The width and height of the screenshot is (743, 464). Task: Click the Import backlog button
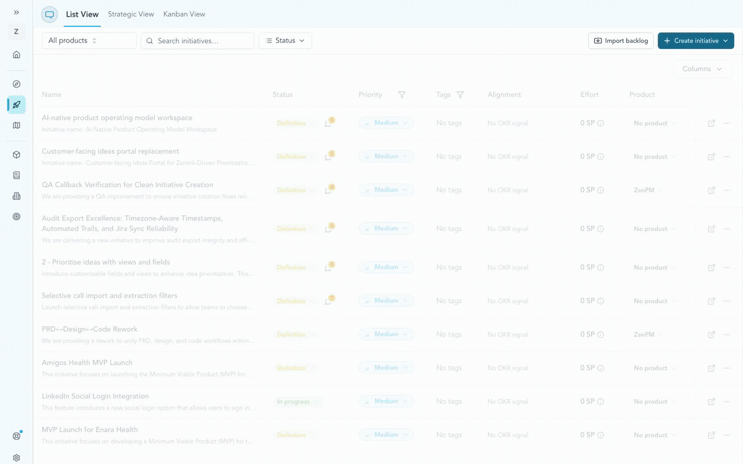[x=620, y=41]
